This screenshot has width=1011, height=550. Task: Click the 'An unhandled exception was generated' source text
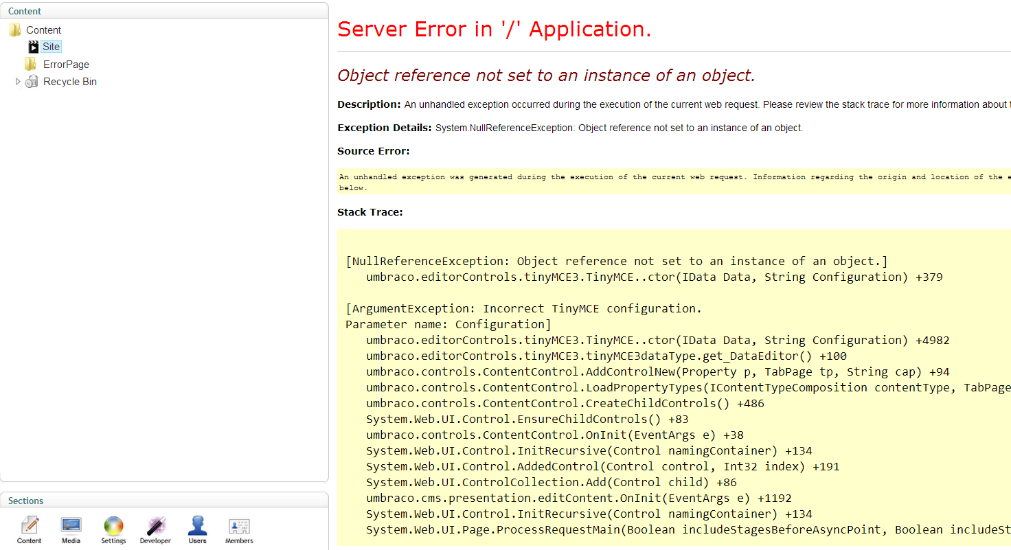[x=674, y=182]
